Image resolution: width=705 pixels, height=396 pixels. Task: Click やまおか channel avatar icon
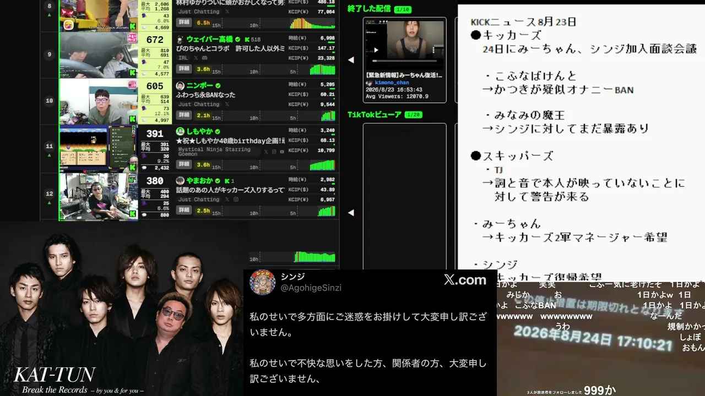(x=180, y=180)
